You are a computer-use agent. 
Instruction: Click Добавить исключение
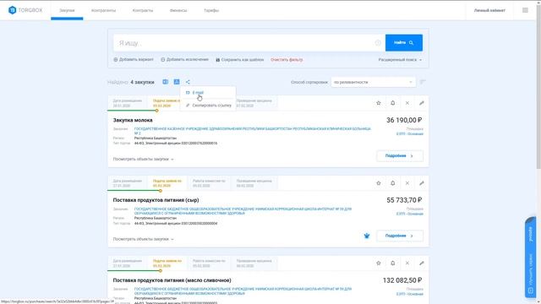coord(184,60)
